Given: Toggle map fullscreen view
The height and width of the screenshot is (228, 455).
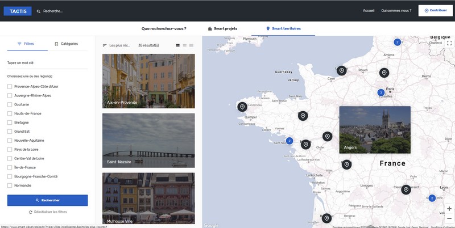Looking at the screenshot, I should point(449,43).
